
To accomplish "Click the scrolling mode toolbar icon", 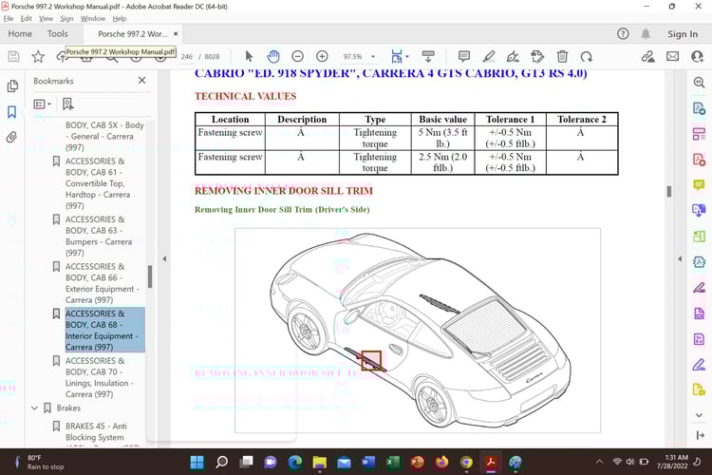I will [428, 56].
